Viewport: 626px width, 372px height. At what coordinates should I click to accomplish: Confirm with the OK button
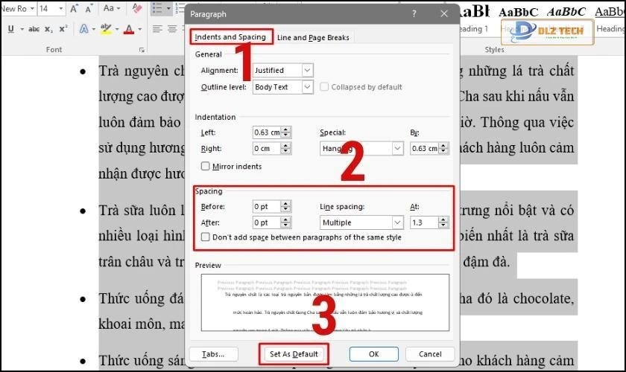(373, 354)
